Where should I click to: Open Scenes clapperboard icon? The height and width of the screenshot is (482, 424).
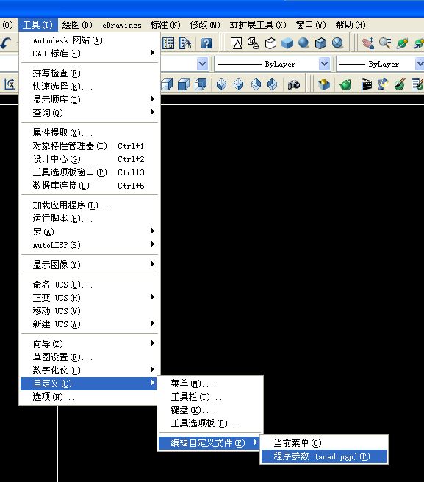pyautogui.click(x=366, y=84)
